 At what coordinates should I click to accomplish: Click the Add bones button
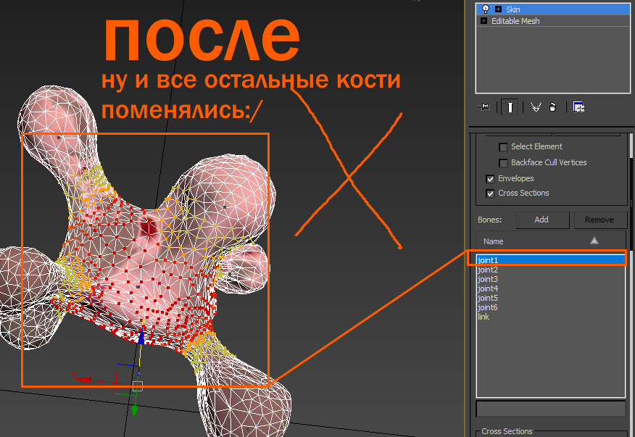541,220
